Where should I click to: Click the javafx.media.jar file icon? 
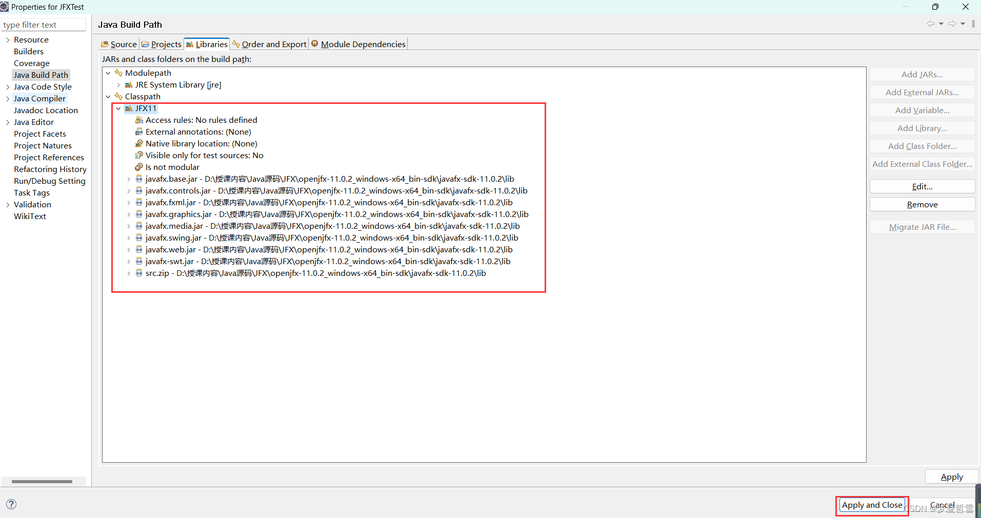pos(139,226)
